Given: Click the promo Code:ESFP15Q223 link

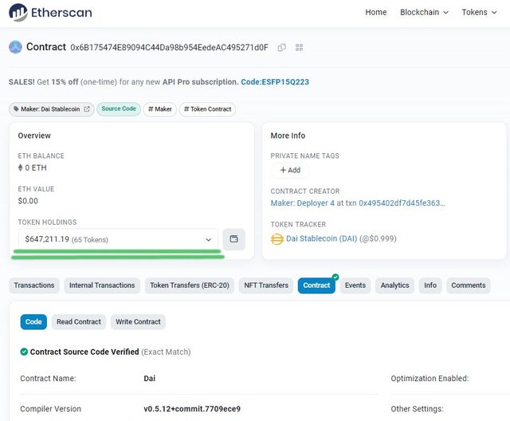Looking at the screenshot, I should pos(275,82).
